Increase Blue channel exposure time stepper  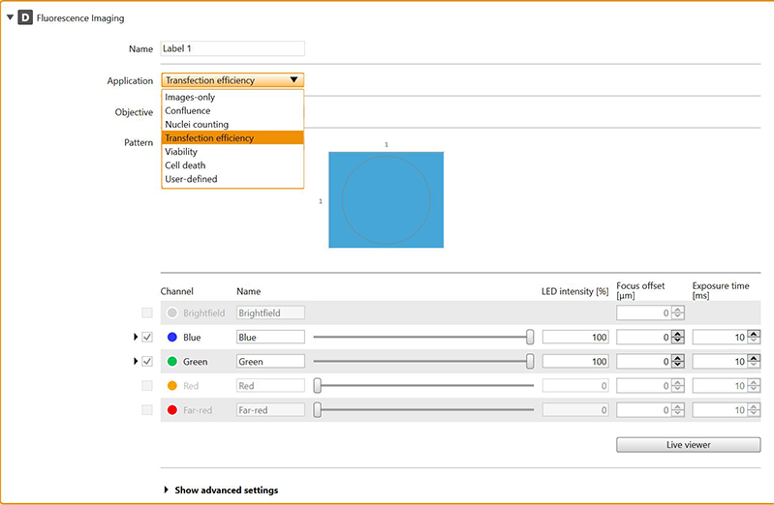coord(754,333)
